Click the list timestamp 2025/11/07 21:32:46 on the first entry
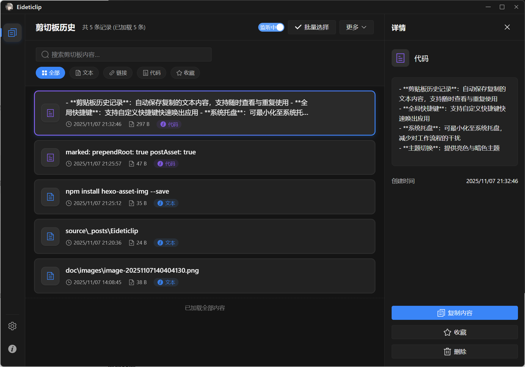Viewport: 525px width, 367px height. (x=97, y=124)
